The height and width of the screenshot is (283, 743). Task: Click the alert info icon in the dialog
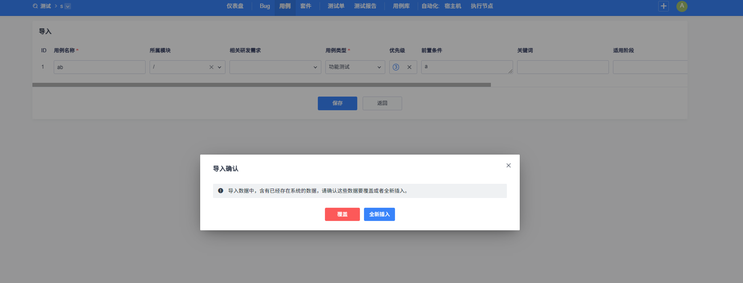[221, 191]
